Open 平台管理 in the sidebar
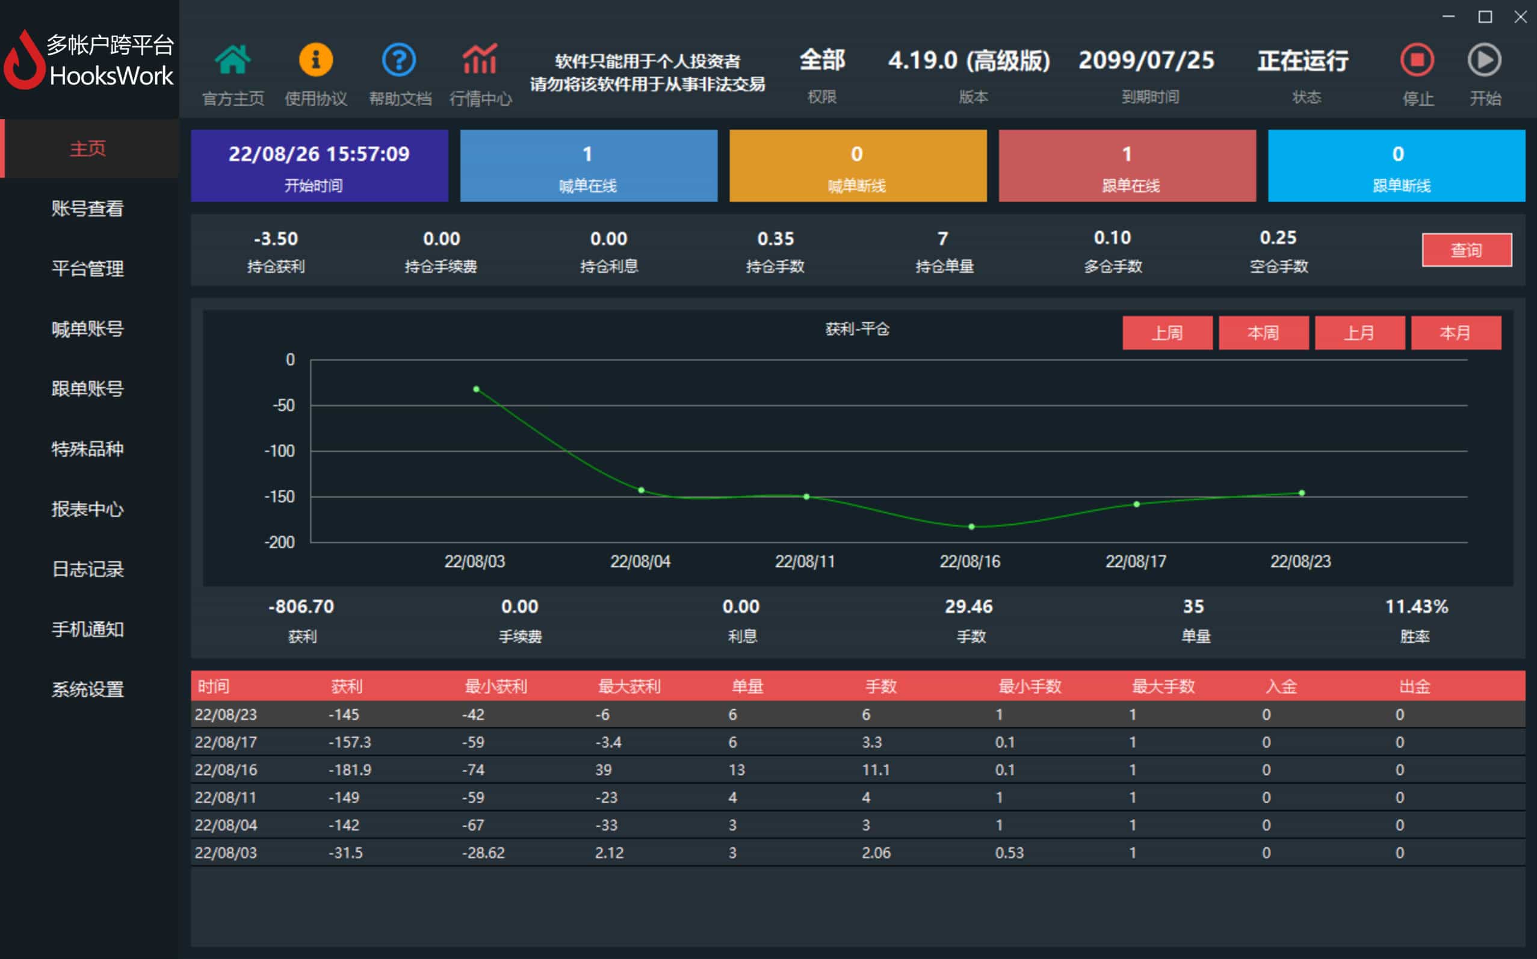The image size is (1537, 959). (x=87, y=268)
